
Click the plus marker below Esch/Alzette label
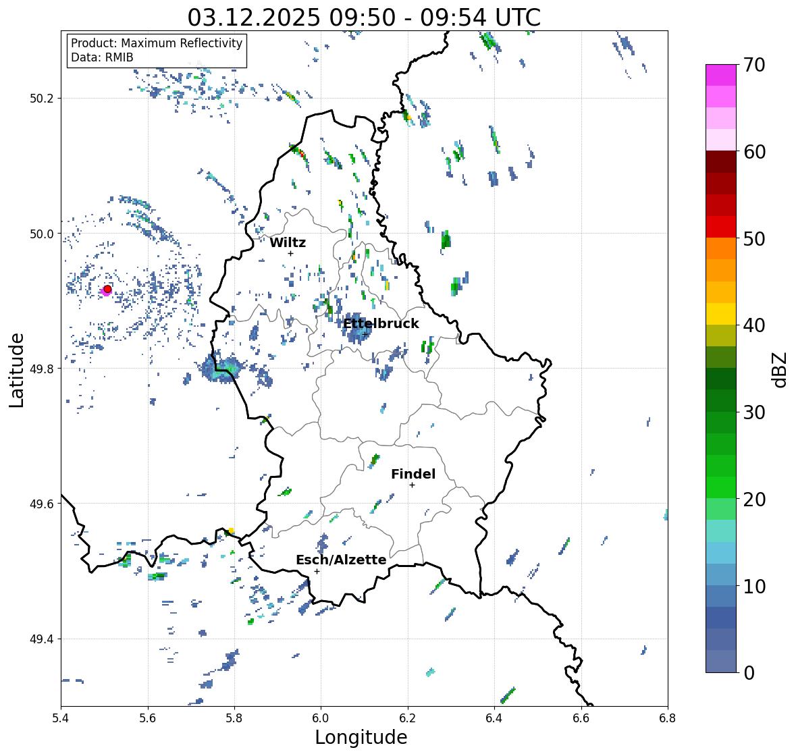click(317, 571)
